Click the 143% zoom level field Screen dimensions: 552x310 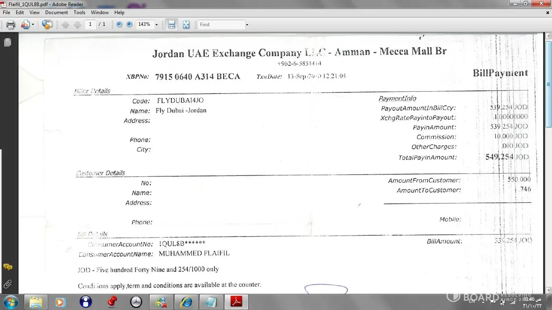145,24
